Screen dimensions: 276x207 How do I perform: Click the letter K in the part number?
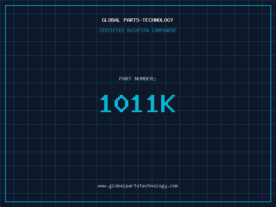coord(168,103)
